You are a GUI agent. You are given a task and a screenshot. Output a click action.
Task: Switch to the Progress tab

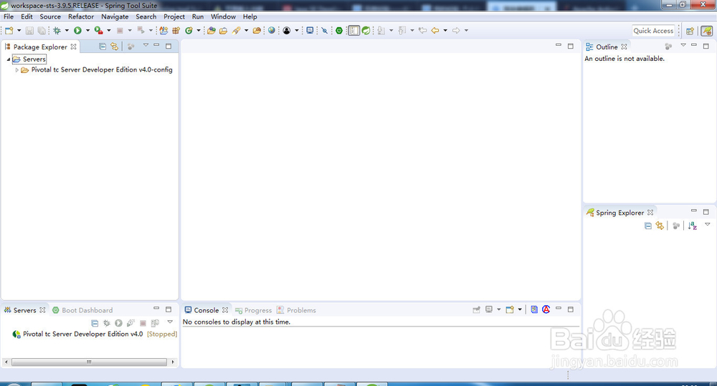point(253,310)
